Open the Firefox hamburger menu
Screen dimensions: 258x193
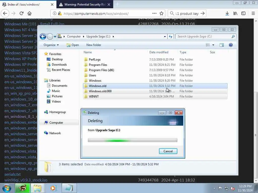[x=253, y=14]
